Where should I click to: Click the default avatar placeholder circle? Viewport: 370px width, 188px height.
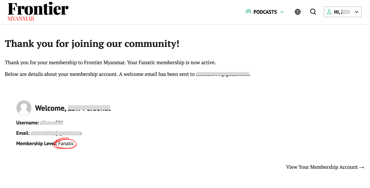coord(24,108)
